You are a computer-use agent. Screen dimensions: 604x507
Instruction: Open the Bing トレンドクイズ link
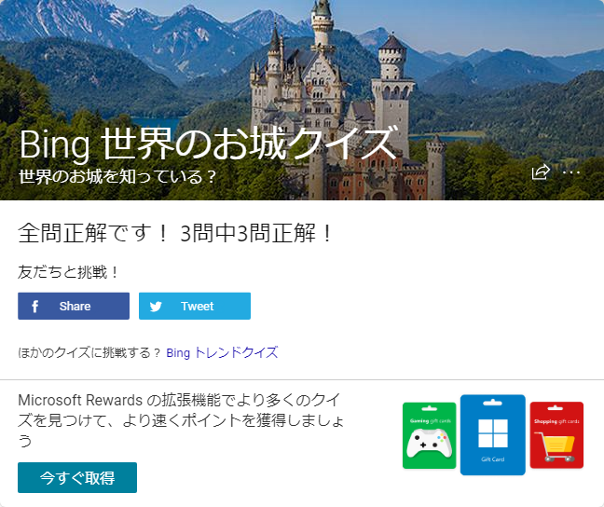(x=222, y=353)
